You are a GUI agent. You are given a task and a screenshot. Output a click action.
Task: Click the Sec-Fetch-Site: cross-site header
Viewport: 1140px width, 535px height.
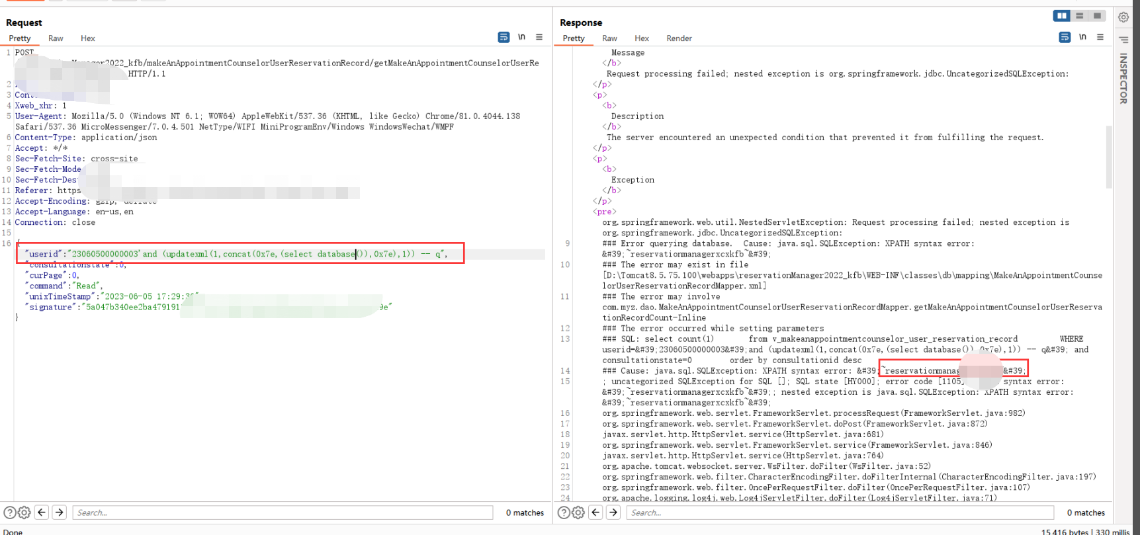(76, 159)
